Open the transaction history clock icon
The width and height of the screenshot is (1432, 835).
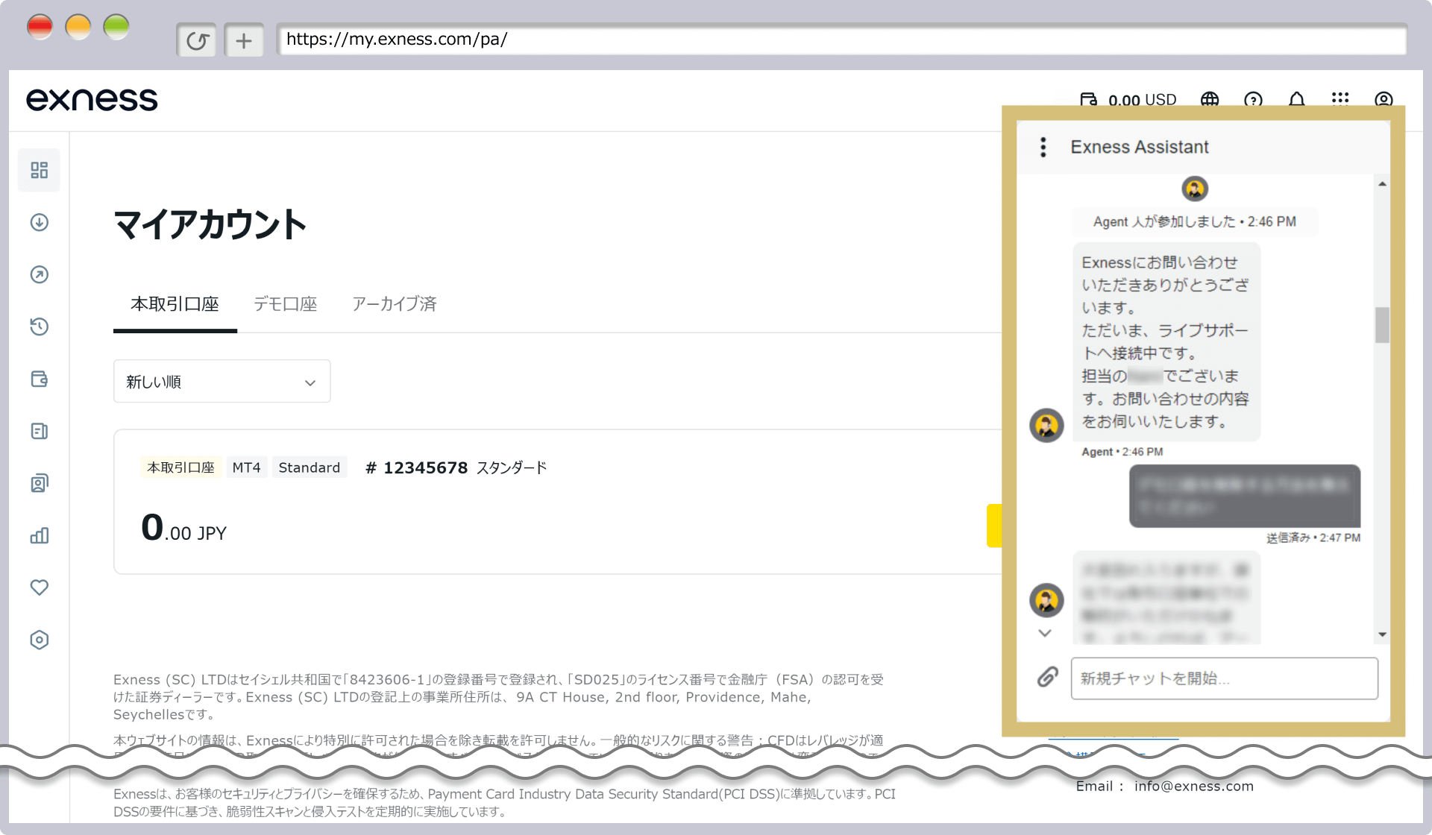[40, 327]
